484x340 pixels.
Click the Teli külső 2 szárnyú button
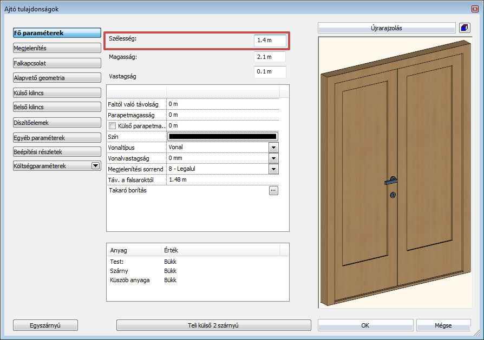coord(214,325)
